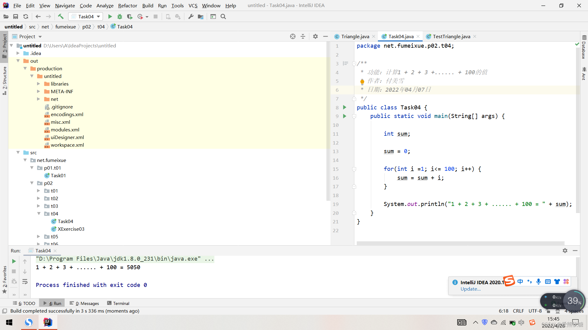The height and width of the screenshot is (330, 588).
Task: Synchronize files with the refresh icon
Action: click(26, 16)
